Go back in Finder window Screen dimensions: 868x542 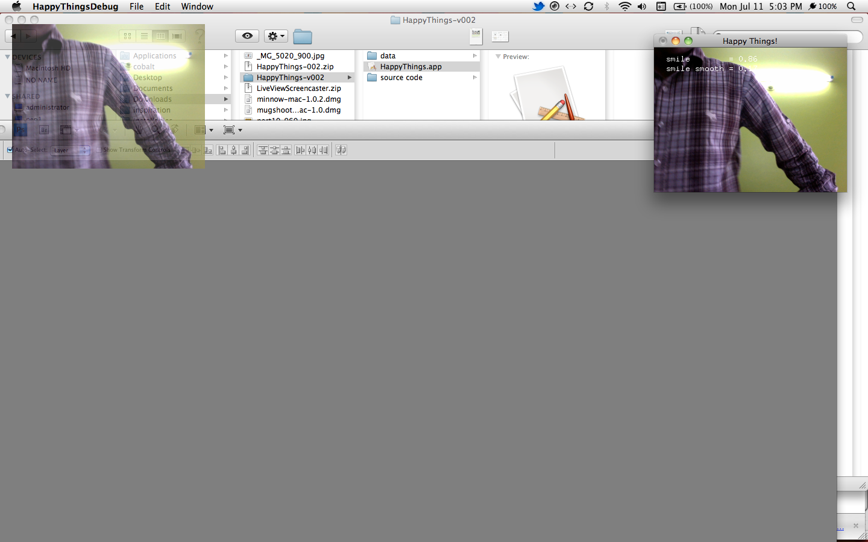point(13,36)
